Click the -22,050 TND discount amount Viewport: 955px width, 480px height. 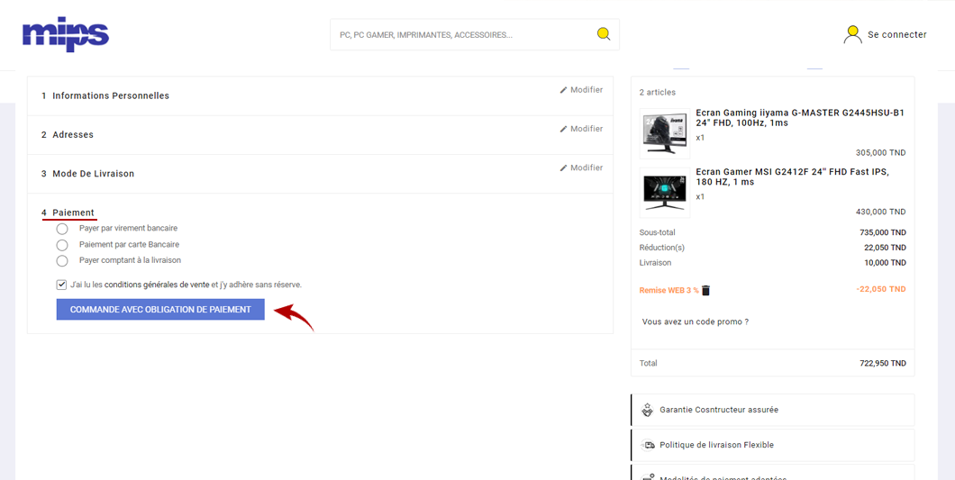pos(881,289)
